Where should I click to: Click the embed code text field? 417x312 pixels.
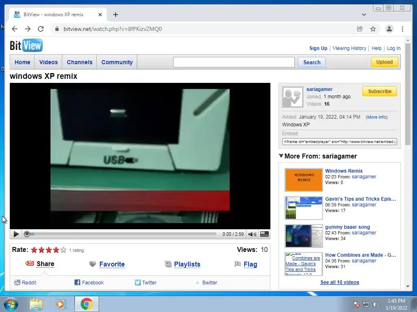tap(340, 141)
